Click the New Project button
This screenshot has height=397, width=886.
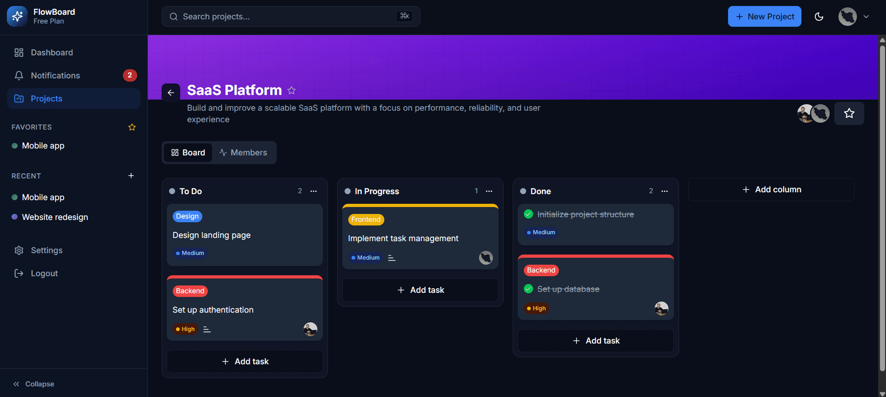point(765,17)
